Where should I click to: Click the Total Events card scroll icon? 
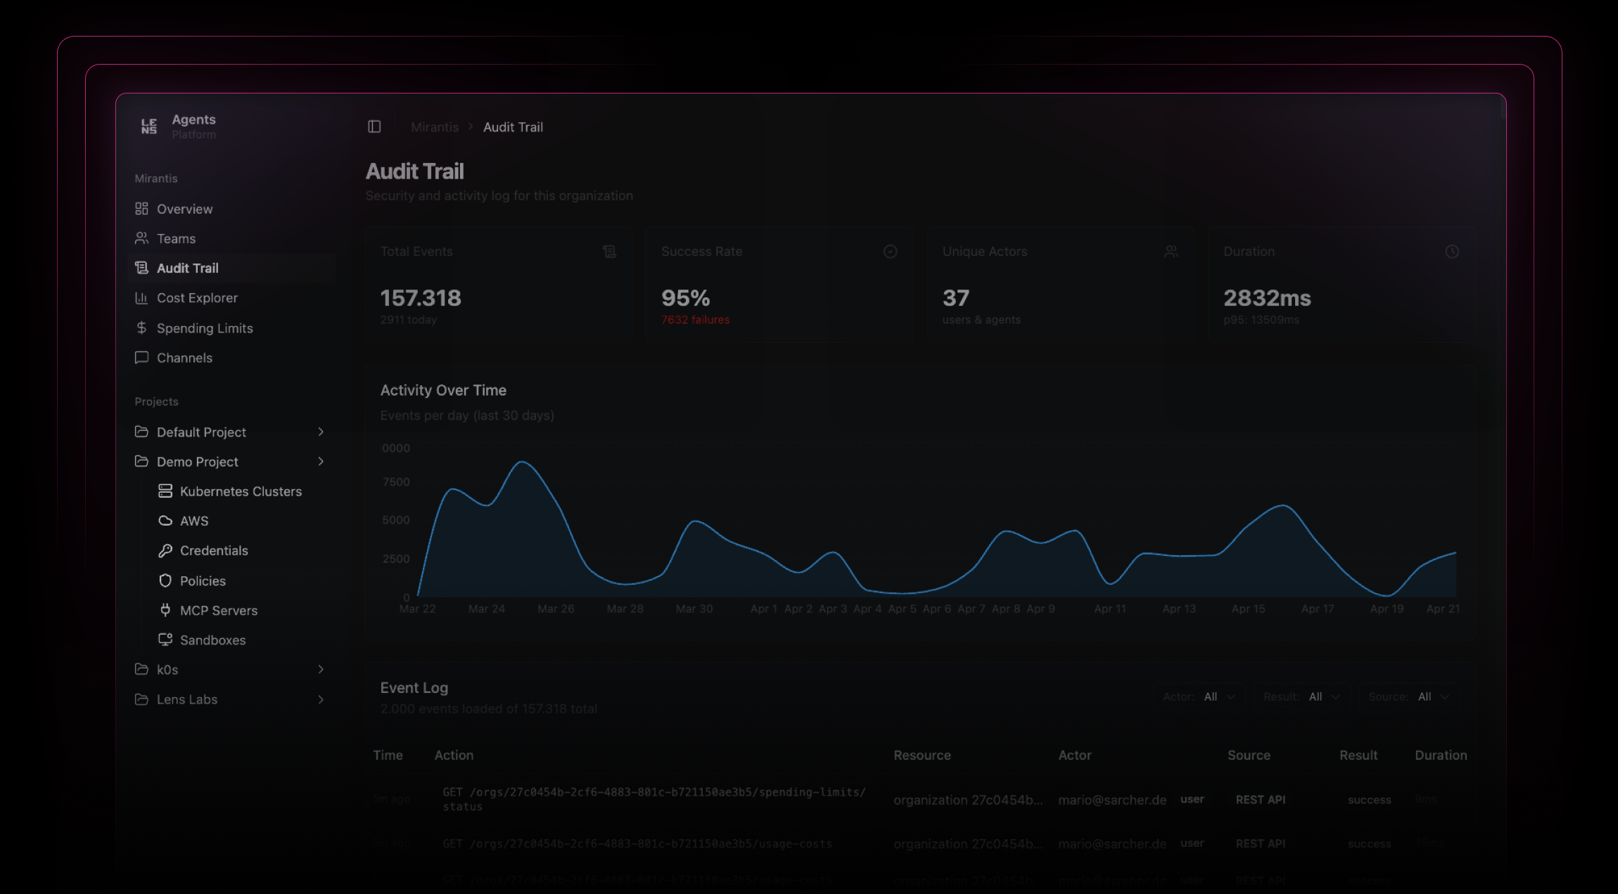609,252
